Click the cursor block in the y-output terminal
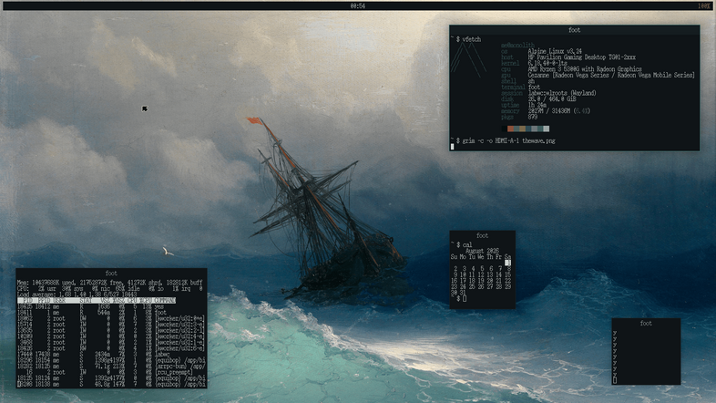This screenshot has height=403, width=716. 615,380
